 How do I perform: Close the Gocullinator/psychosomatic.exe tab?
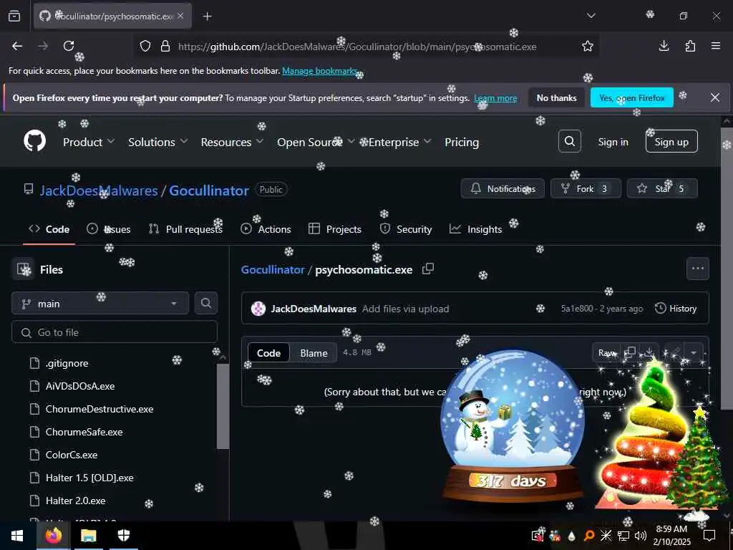click(x=180, y=16)
